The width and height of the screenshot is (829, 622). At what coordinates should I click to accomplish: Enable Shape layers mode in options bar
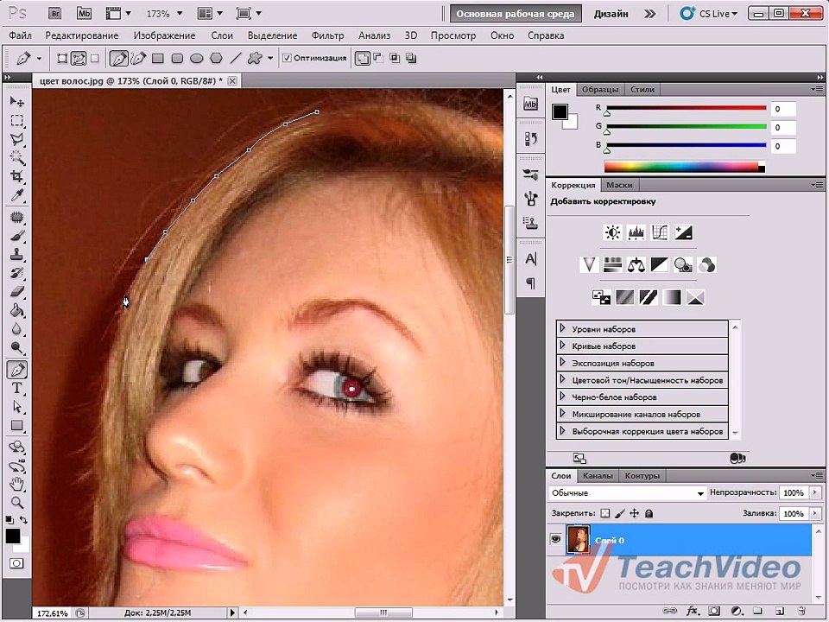62,58
